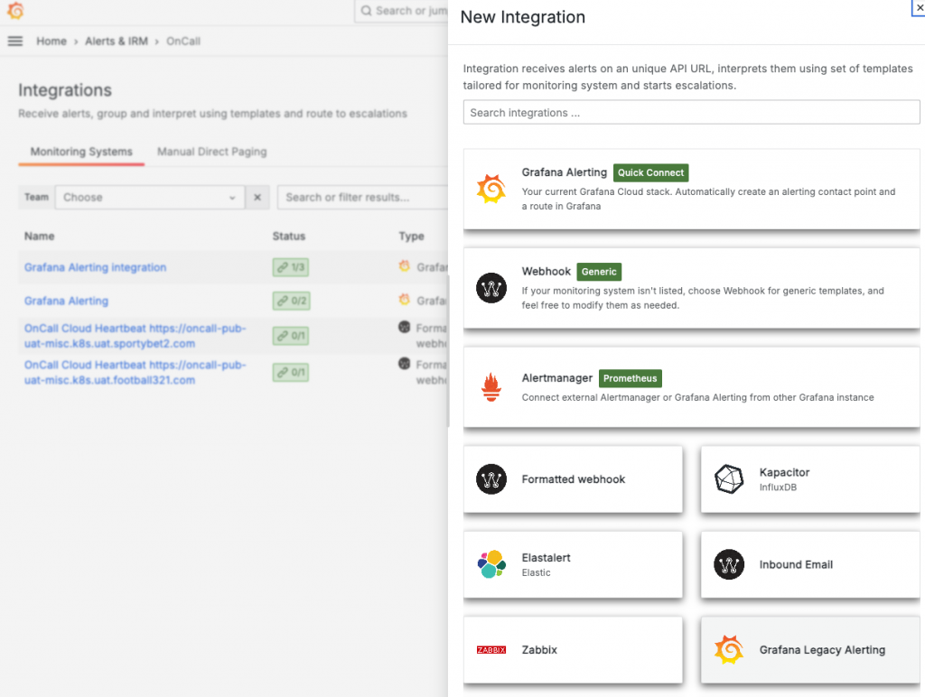Click the top Search or jump to field

click(401, 11)
